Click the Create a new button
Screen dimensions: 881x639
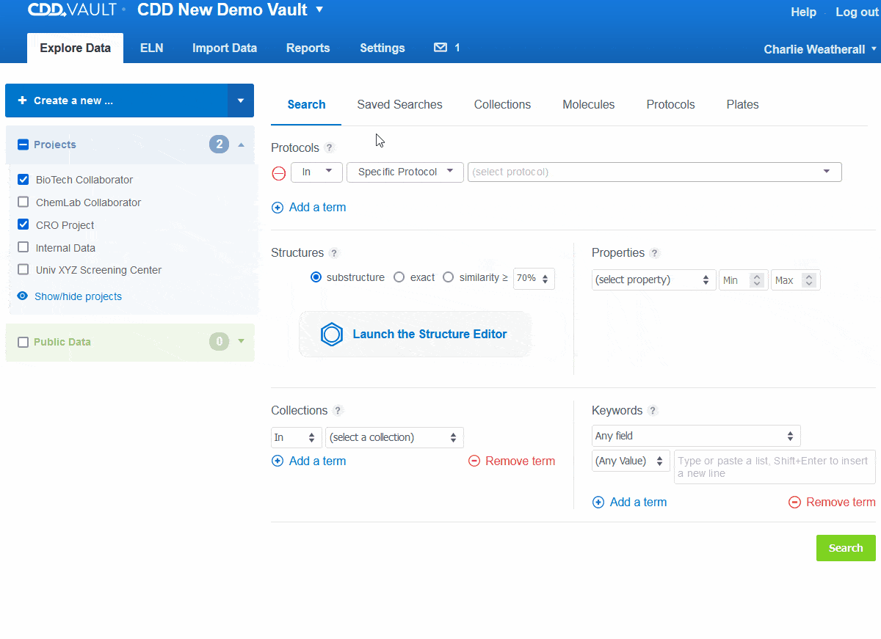point(117,101)
